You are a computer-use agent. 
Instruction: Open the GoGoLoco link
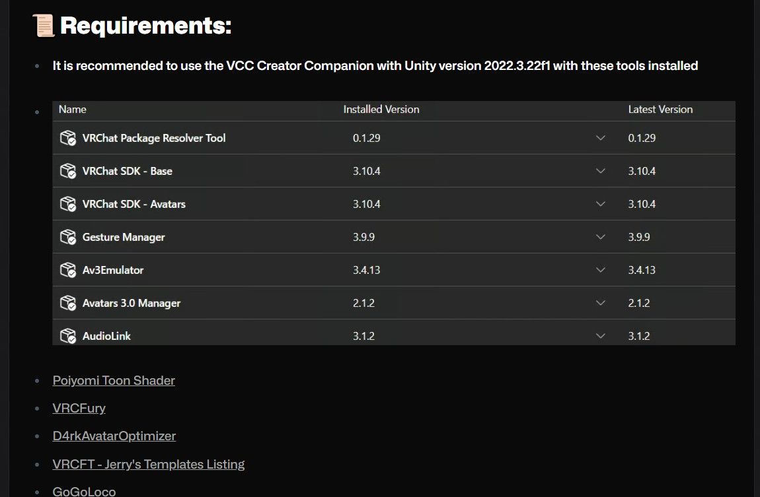click(84, 491)
